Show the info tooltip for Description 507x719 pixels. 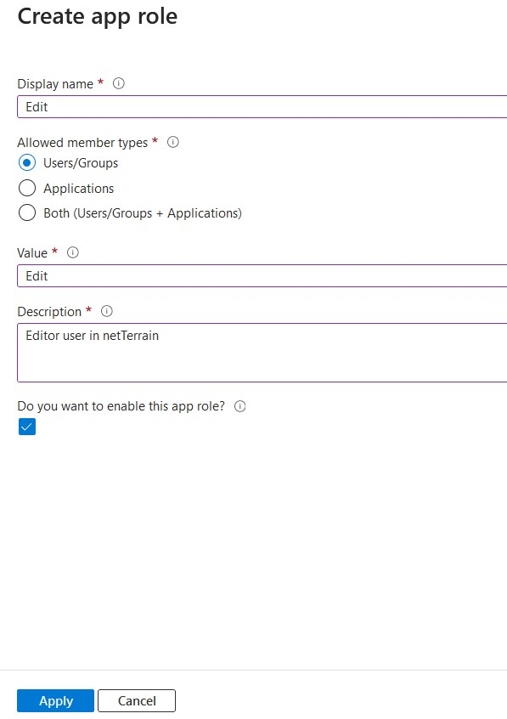point(107,311)
